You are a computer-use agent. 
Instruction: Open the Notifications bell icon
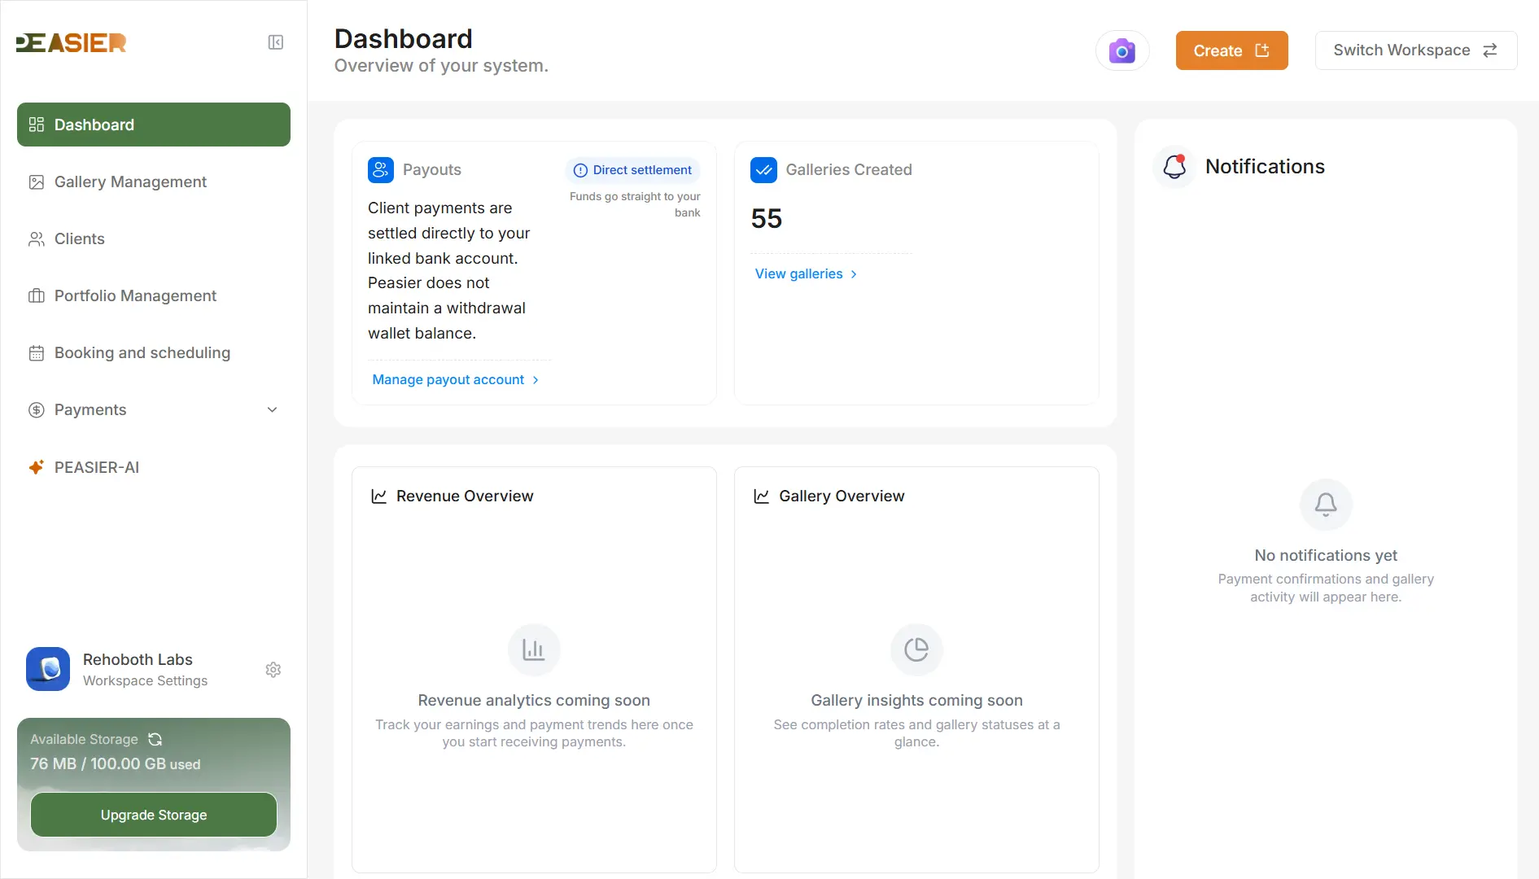(1174, 167)
